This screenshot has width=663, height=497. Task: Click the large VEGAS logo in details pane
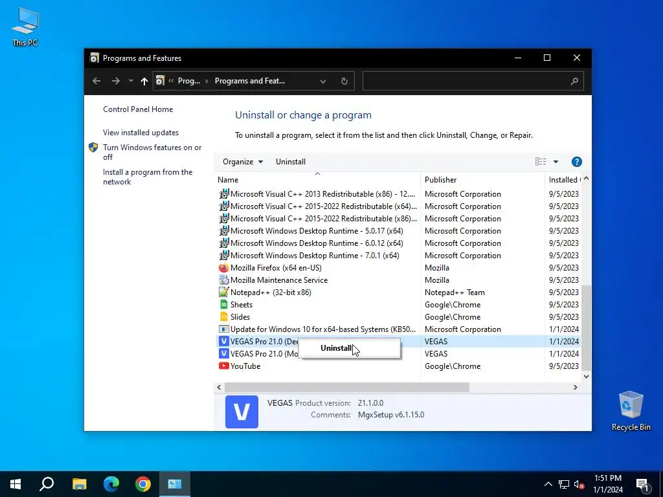(x=242, y=412)
